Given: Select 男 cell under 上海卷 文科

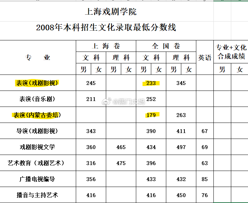Looking at the screenshot, I should pyautogui.click(x=83, y=69).
